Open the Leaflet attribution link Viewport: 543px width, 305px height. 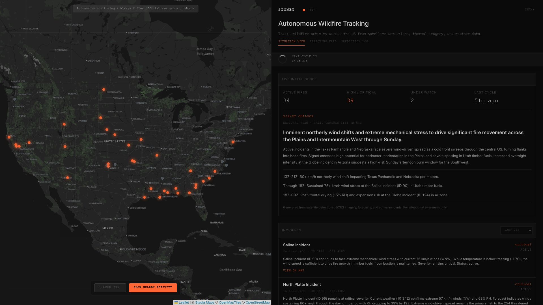click(x=182, y=302)
